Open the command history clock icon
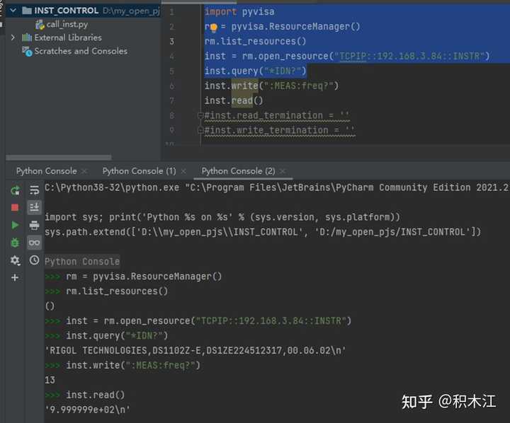The image size is (510, 423). click(34, 260)
